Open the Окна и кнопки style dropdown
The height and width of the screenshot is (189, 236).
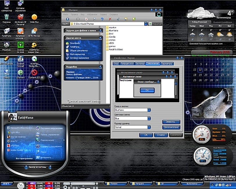pyautogui.click(x=149, y=110)
